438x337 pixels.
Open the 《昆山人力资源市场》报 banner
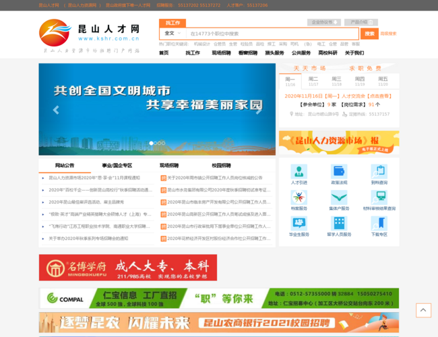(x=339, y=142)
